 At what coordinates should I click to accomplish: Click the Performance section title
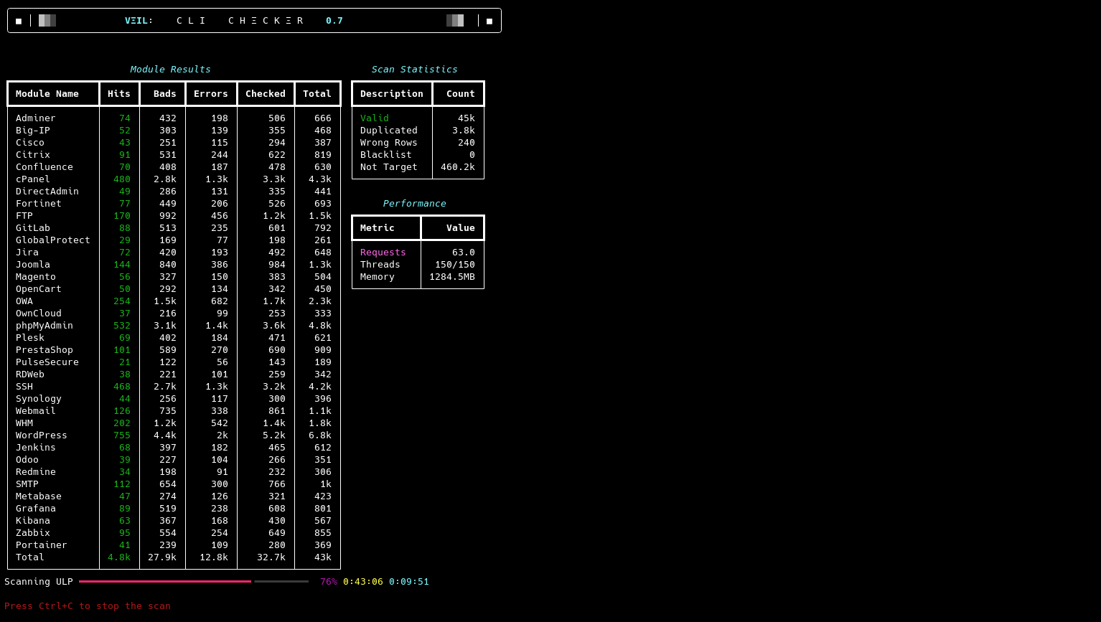[415, 204]
